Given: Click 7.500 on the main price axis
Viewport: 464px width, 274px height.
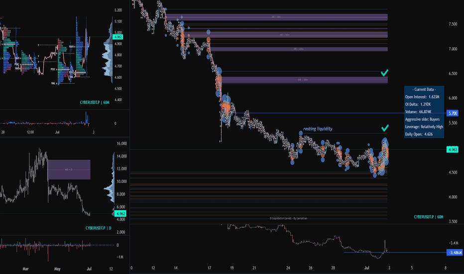Looking at the screenshot, I should tap(453, 24).
